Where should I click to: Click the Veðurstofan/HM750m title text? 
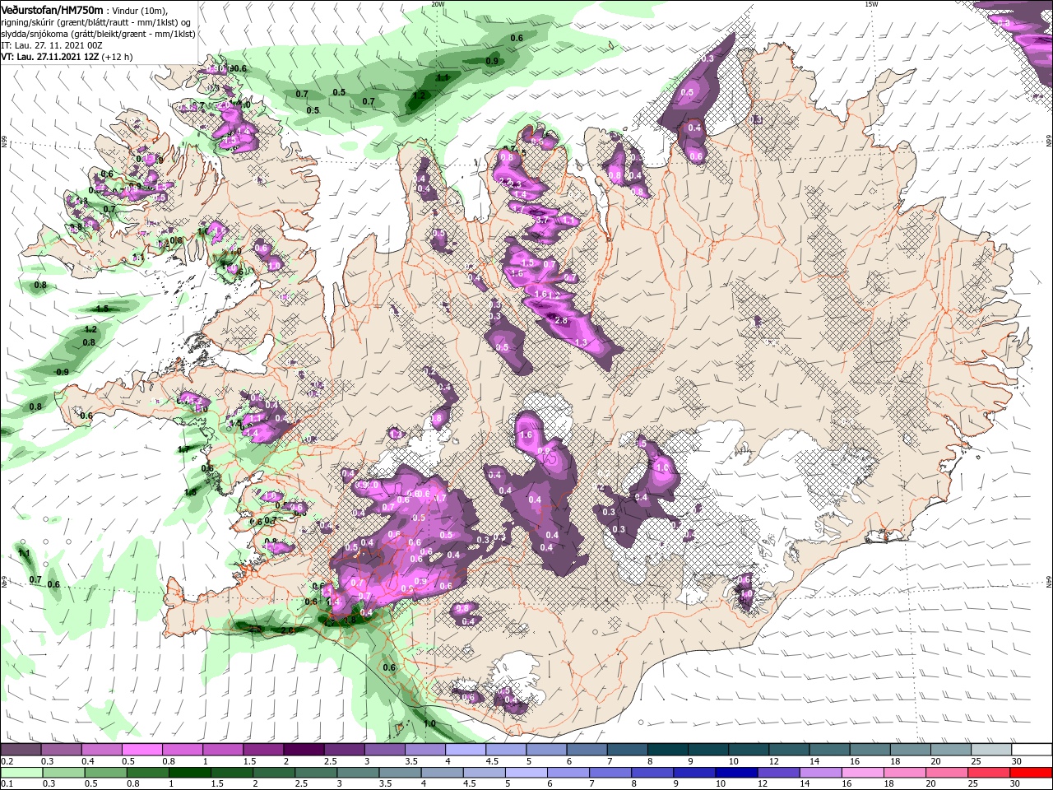coord(52,9)
